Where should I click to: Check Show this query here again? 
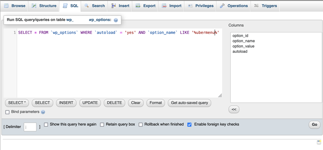click(46, 125)
